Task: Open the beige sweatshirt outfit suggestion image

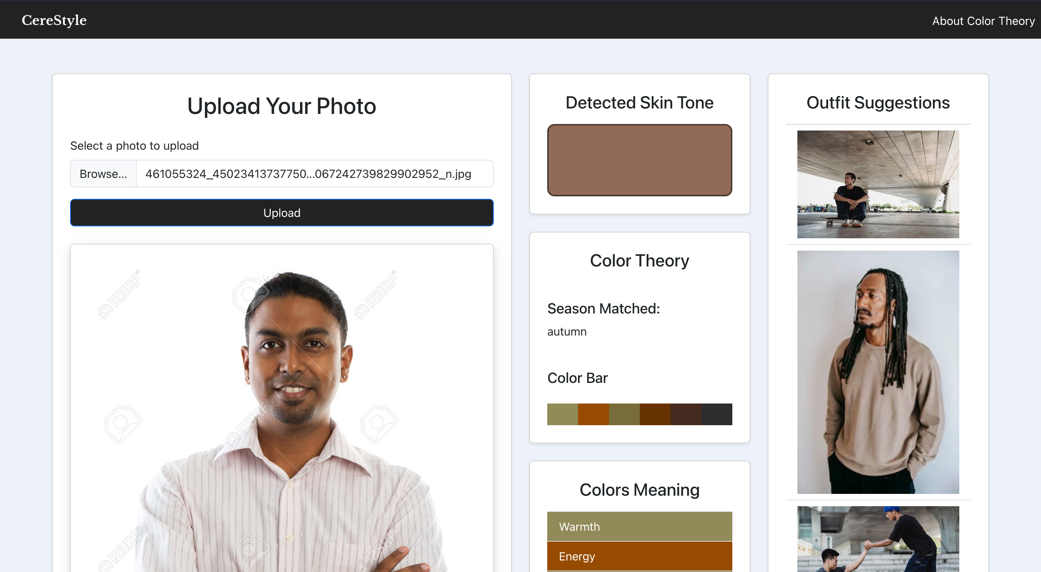Action: [x=878, y=372]
